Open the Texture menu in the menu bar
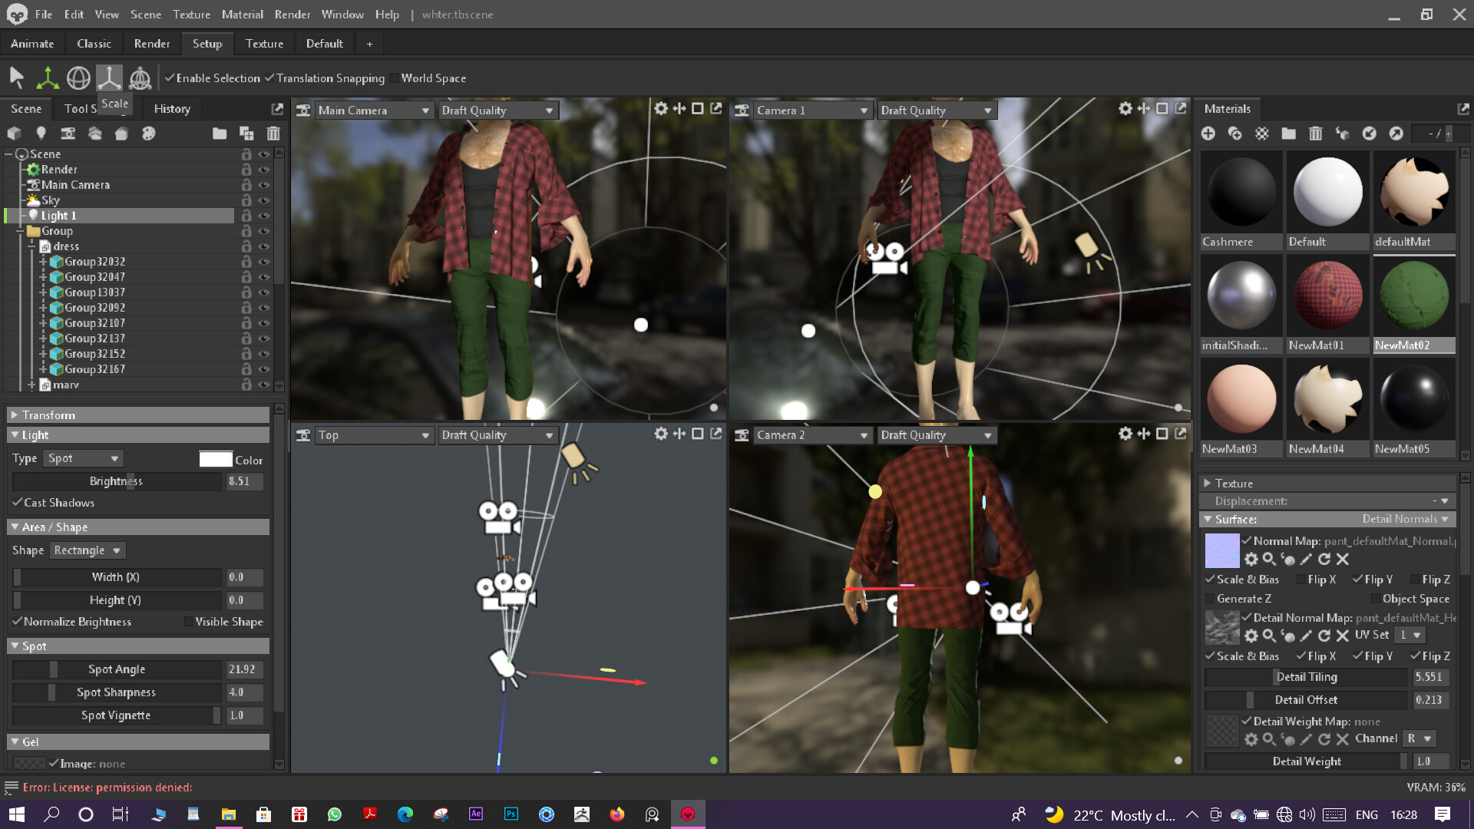 [x=191, y=14]
